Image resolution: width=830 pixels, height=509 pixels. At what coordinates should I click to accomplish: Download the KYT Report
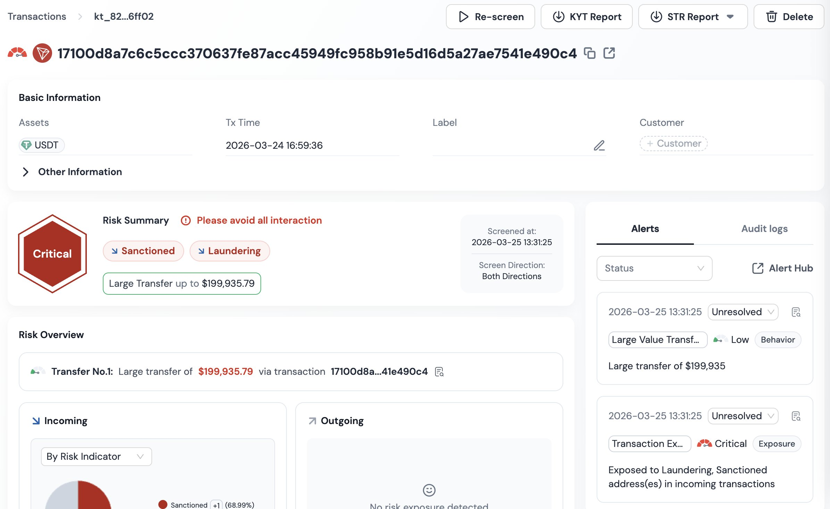click(587, 17)
